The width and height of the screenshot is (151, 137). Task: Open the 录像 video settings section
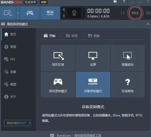tap(10, 72)
